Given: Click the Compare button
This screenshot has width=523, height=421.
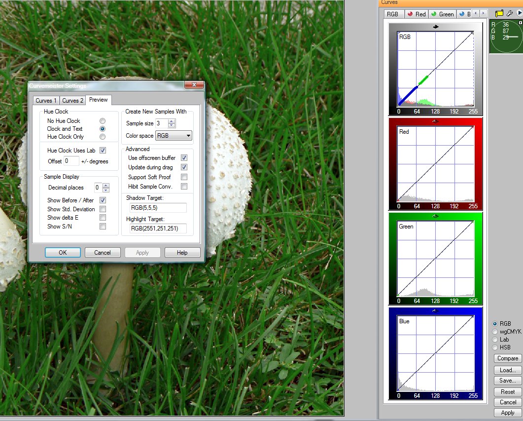Looking at the screenshot, I should coord(508,358).
